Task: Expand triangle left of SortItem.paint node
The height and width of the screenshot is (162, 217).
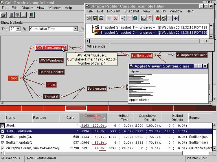Action: (x=128, y=55)
